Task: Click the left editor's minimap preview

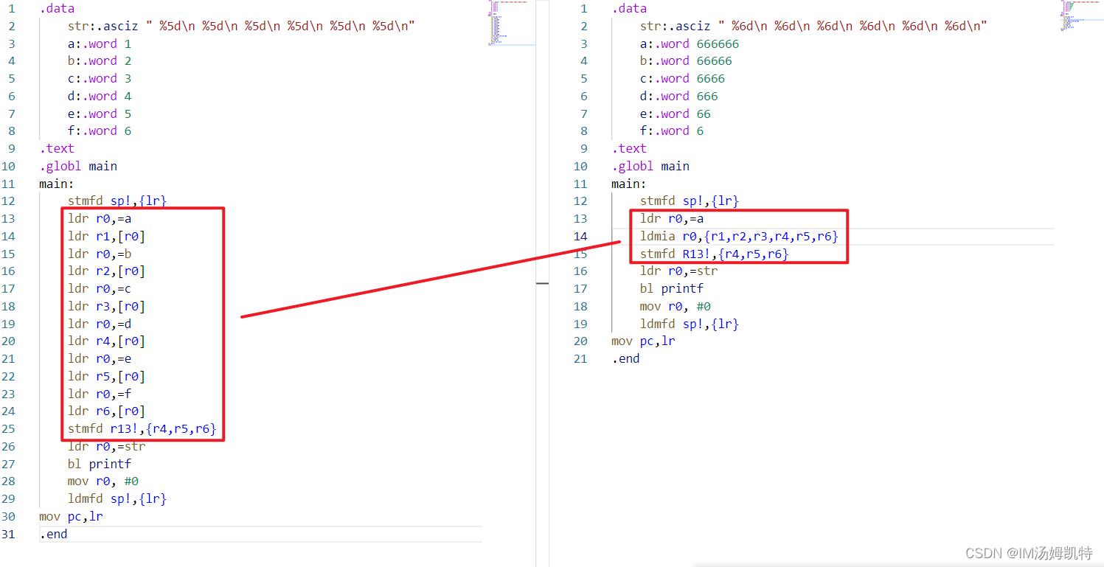Action: (x=511, y=22)
